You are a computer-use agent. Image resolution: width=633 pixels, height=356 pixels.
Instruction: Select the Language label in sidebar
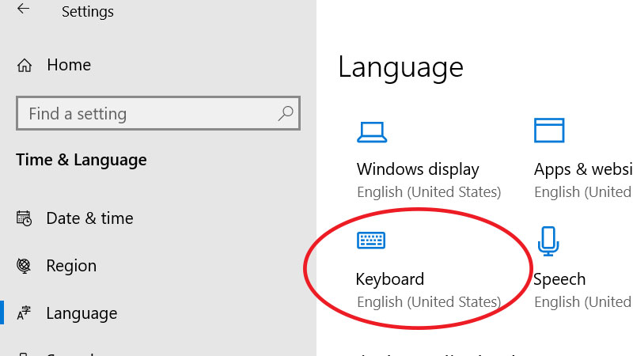click(81, 314)
